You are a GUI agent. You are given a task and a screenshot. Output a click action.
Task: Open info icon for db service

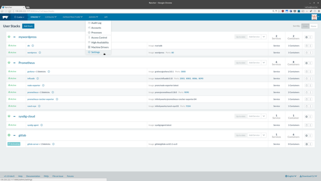33,45
